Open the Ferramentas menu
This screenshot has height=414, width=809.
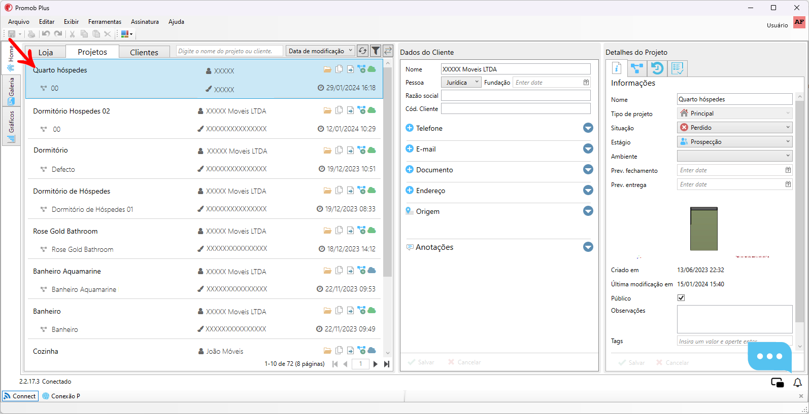tap(105, 22)
